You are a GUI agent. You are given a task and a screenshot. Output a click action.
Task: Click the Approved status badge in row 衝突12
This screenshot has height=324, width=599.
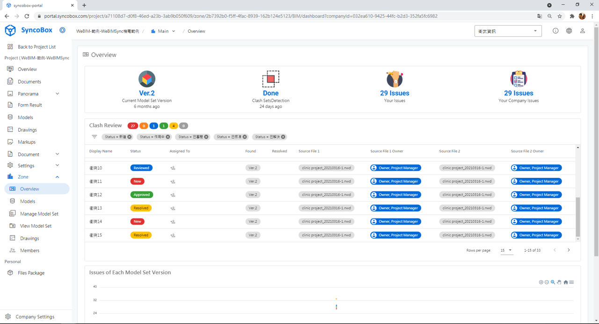[142, 195]
